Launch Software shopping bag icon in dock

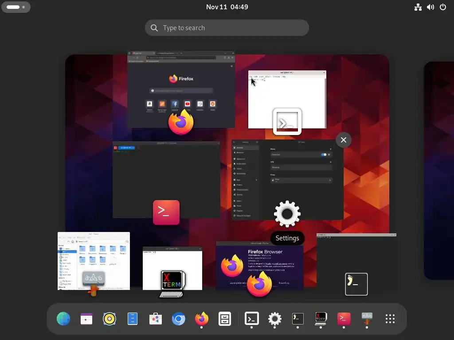[x=156, y=319]
